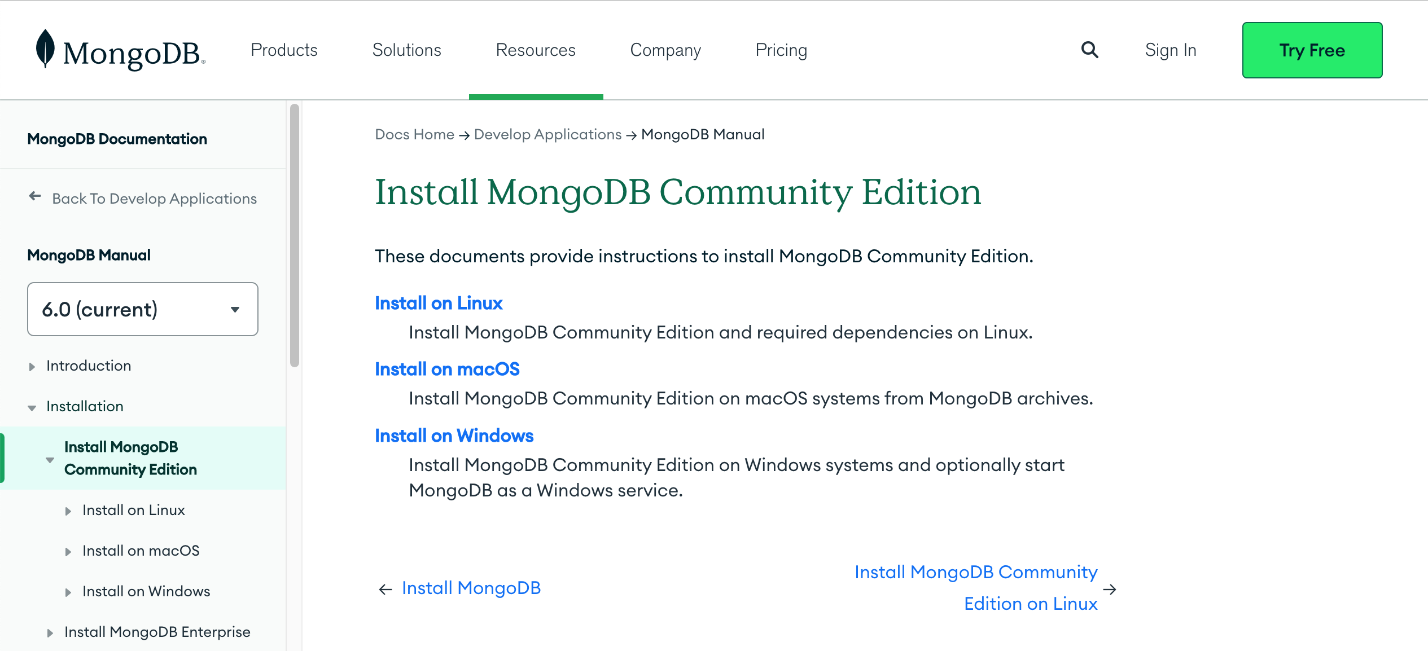This screenshot has height=651, width=1428.
Task: Open the Pricing page
Action: pyautogui.click(x=781, y=50)
